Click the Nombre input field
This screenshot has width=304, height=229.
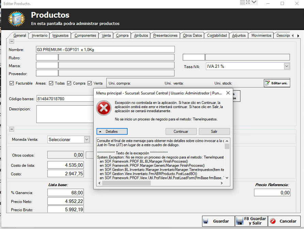105,49
